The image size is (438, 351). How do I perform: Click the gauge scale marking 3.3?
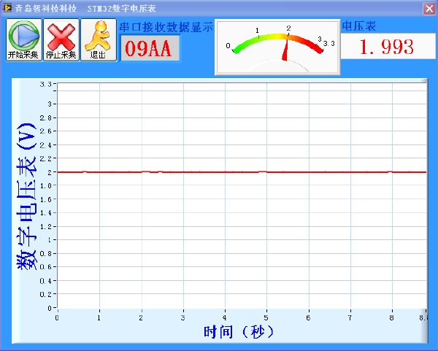click(x=328, y=44)
